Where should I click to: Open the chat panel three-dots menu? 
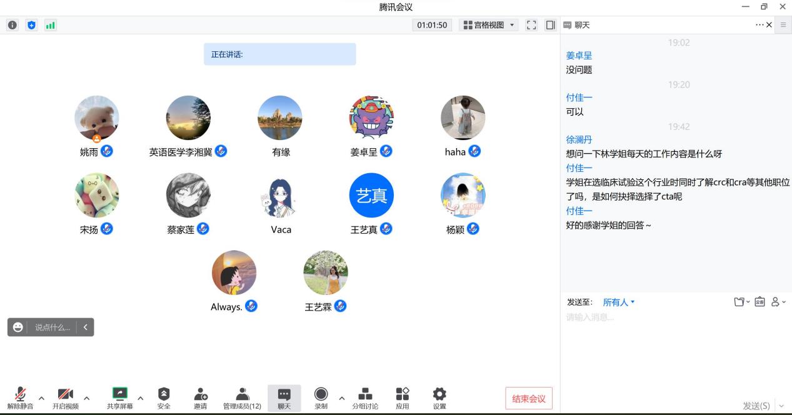coord(759,25)
